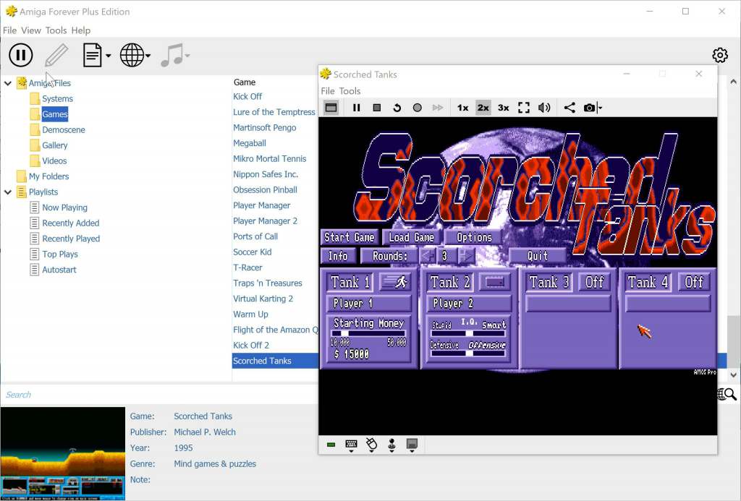Open the dropdown arrow beside the globe icon
The height and width of the screenshot is (501, 741).
pos(148,56)
